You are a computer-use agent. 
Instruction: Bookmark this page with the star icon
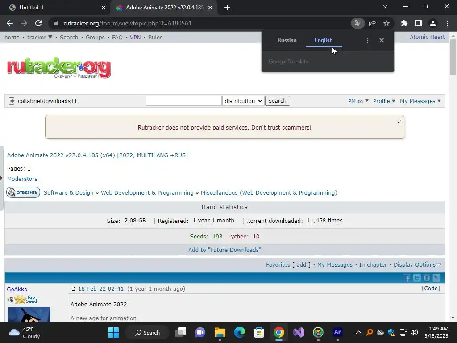click(386, 23)
